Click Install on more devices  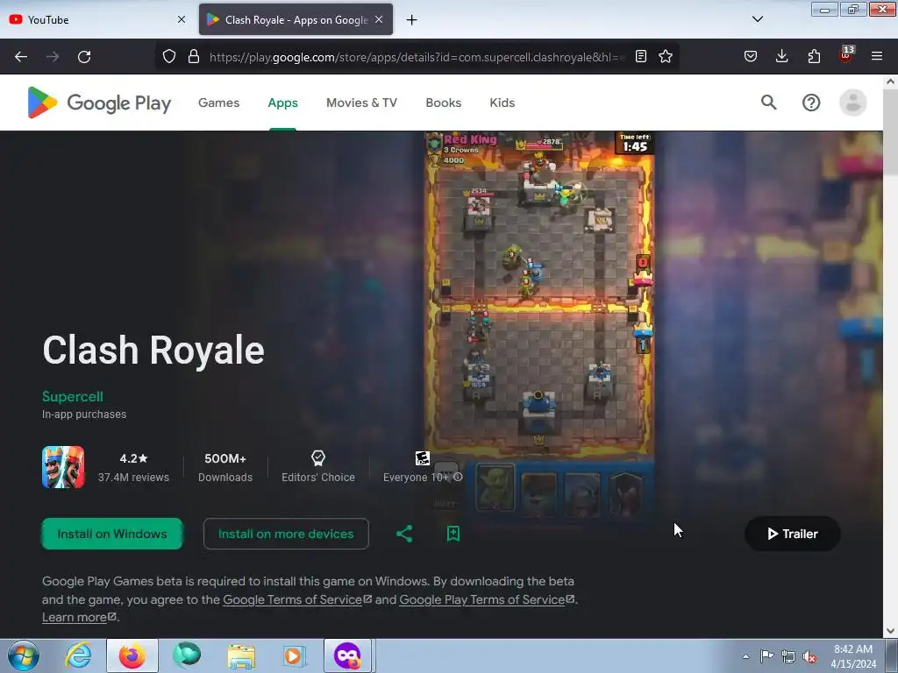point(286,534)
